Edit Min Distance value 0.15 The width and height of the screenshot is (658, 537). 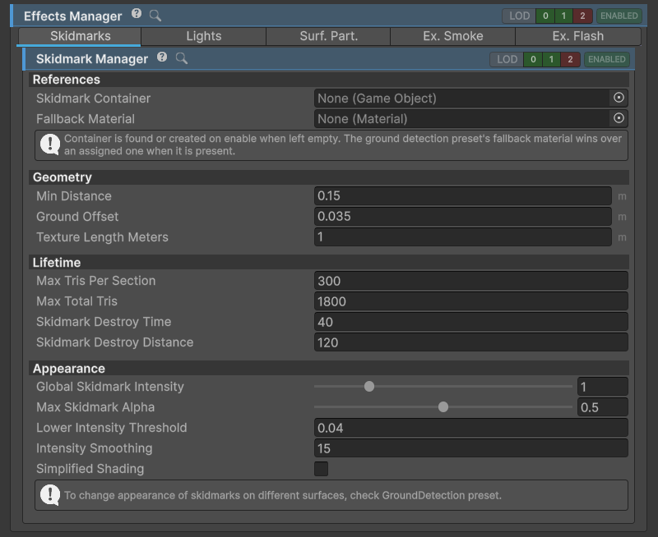tap(463, 195)
